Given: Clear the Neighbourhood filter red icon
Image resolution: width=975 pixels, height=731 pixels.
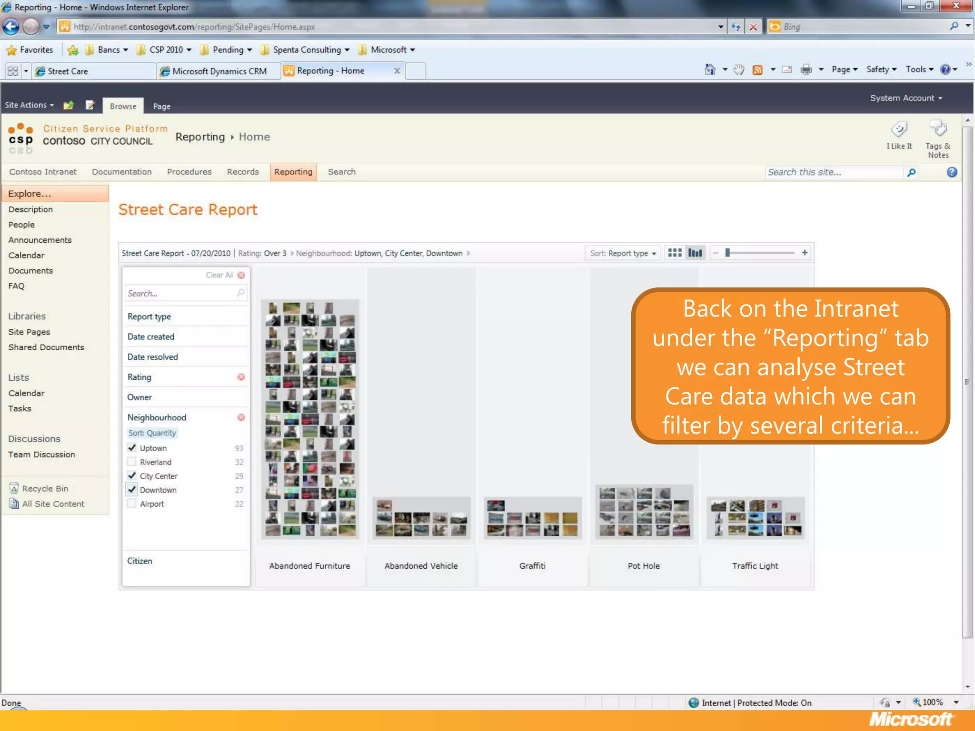Looking at the screenshot, I should 241,417.
